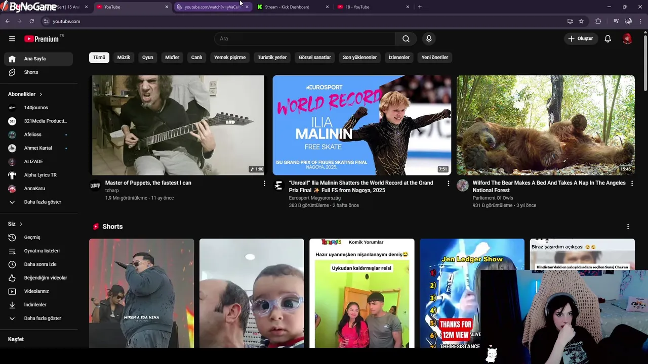Image resolution: width=648 pixels, height=364 pixels.
Task: Open browser extensions puzzle icon
Action: [598, 21]
